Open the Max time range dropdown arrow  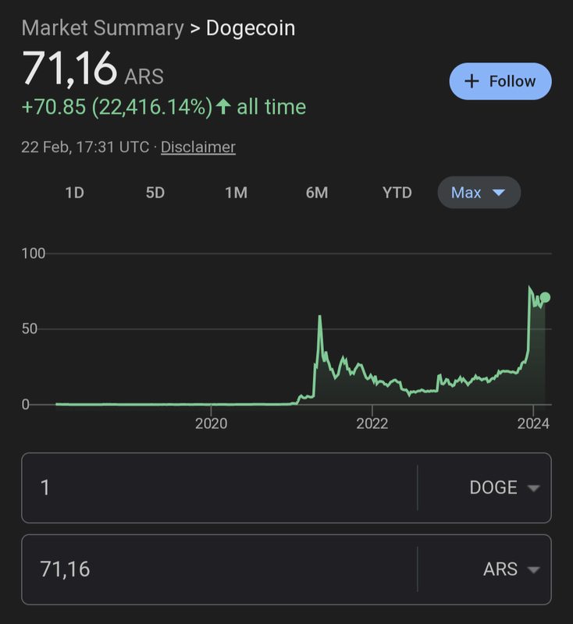pyautogui.click(x=499, y=192)
